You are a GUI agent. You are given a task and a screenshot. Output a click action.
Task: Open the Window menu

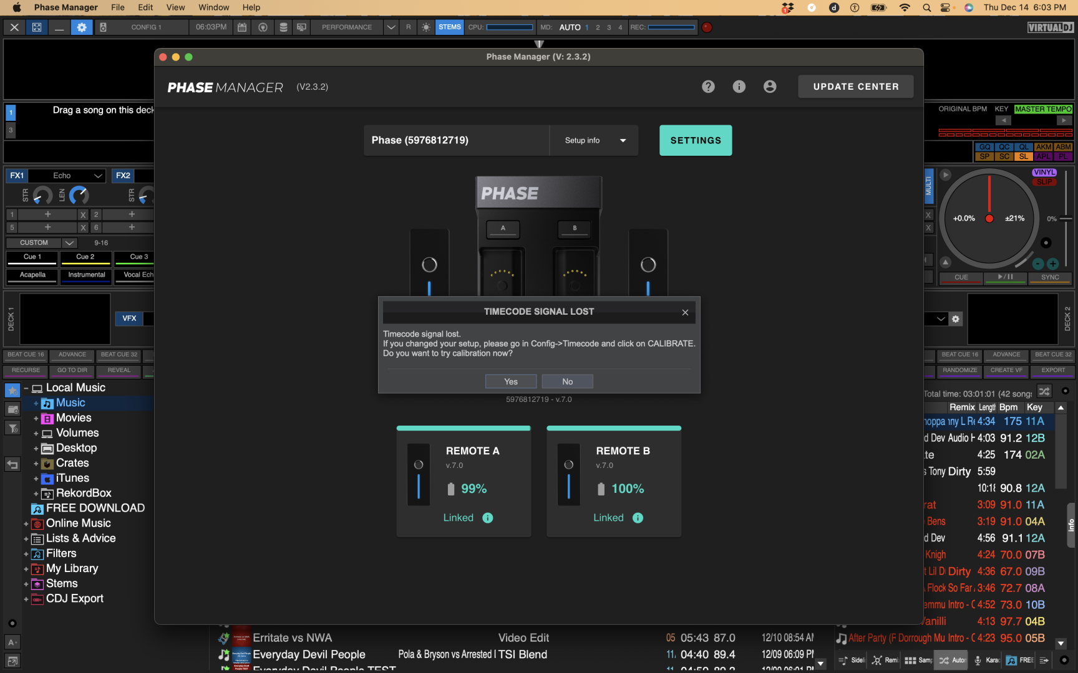(x=213, y=7)
